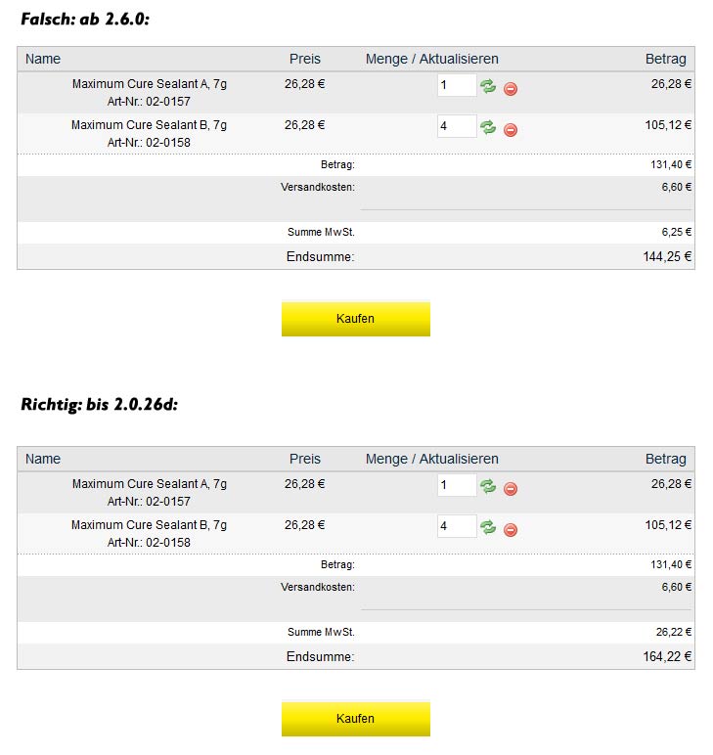Image resolution: width=713 pixels, height=755 pixels.
Task: Click refresh icon for Sealant A in the 2.6.0 cart
Action: (488, 86)
